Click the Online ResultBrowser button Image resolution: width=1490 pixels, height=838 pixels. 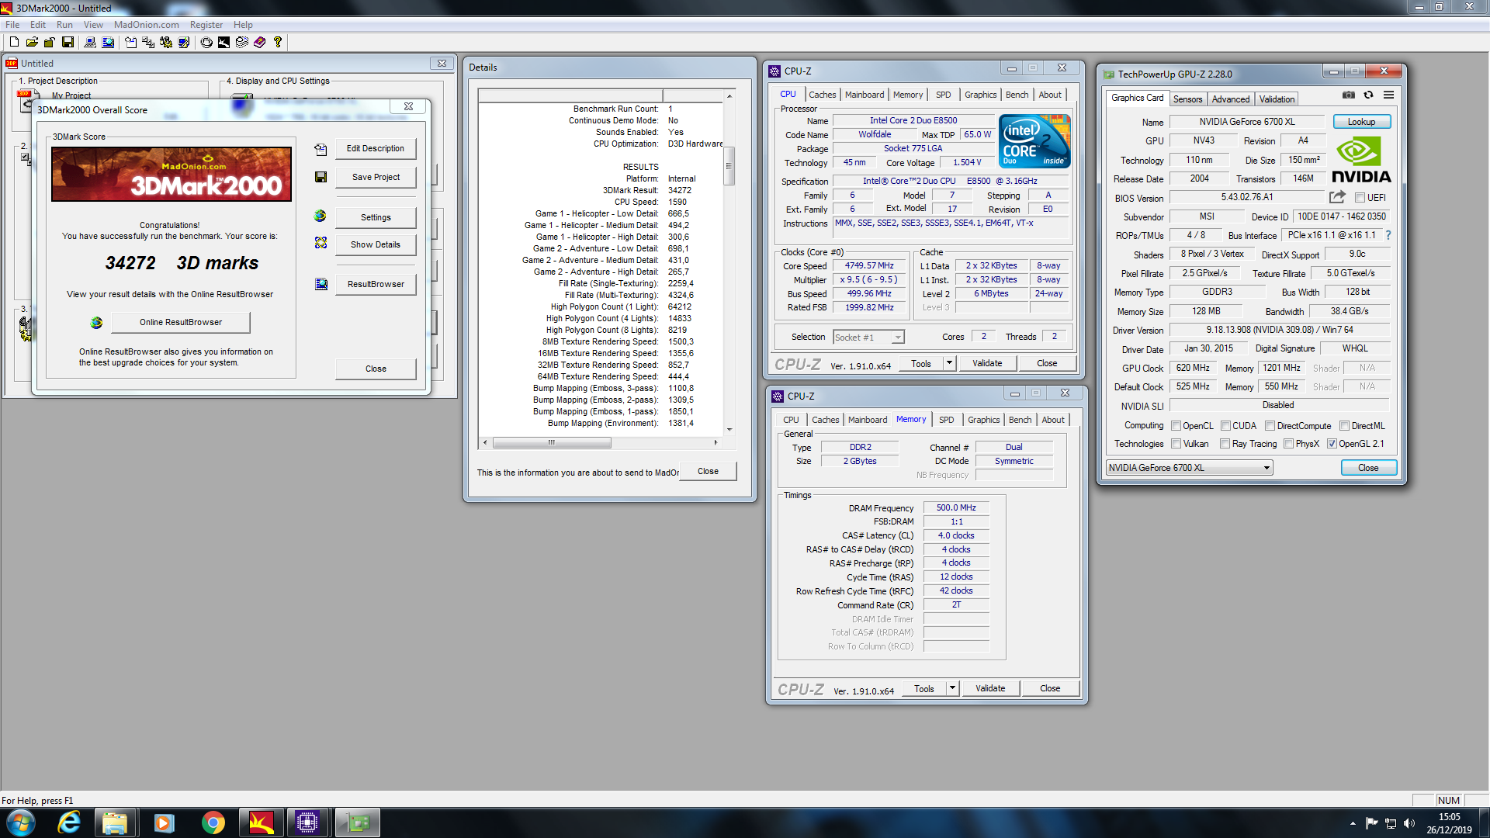tap(181, 322)
